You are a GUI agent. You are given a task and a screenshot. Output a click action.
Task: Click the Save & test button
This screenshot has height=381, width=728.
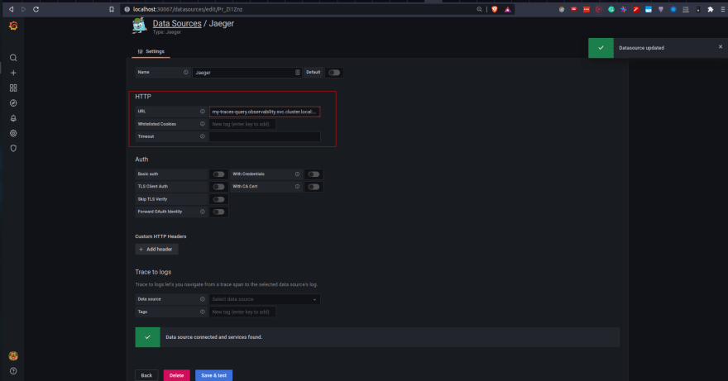(213, 375)
